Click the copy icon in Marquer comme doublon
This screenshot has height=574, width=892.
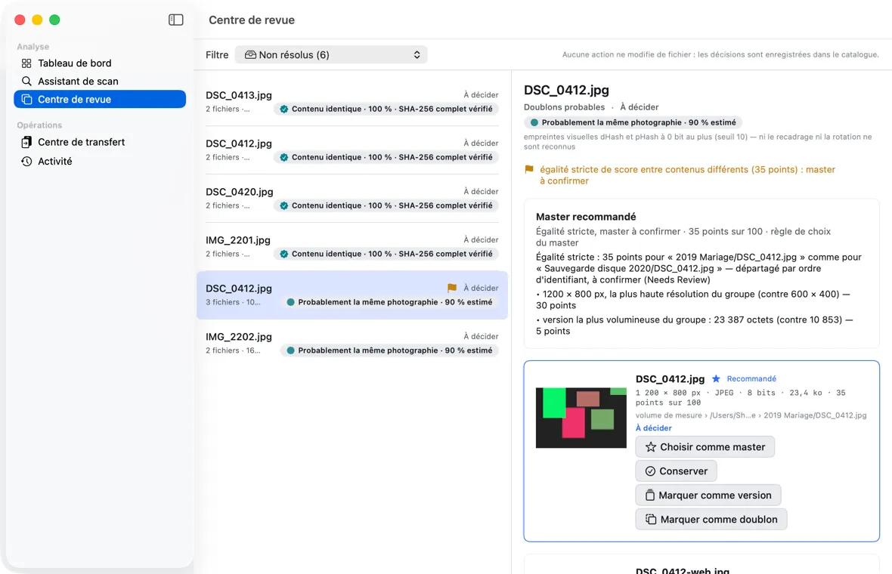pos(651,520)
